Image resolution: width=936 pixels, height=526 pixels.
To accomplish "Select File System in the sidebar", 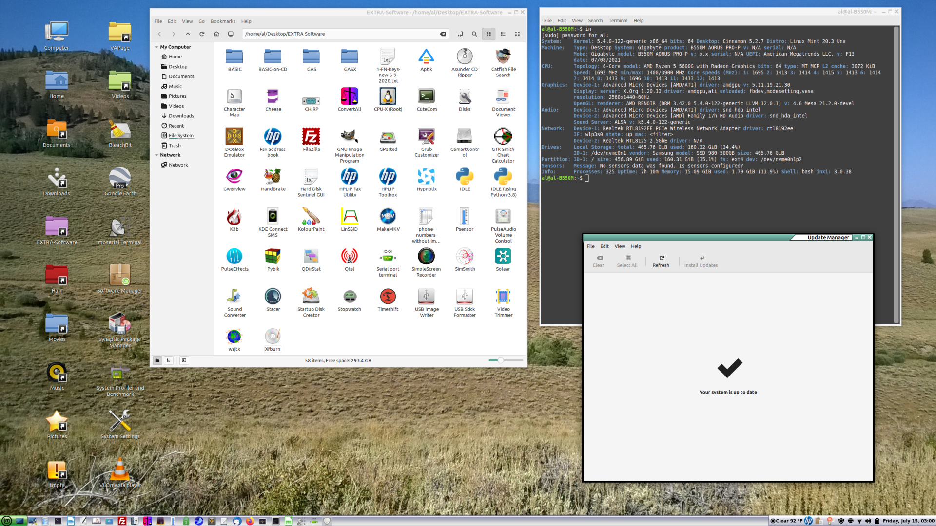I will [x=181, y=136].
